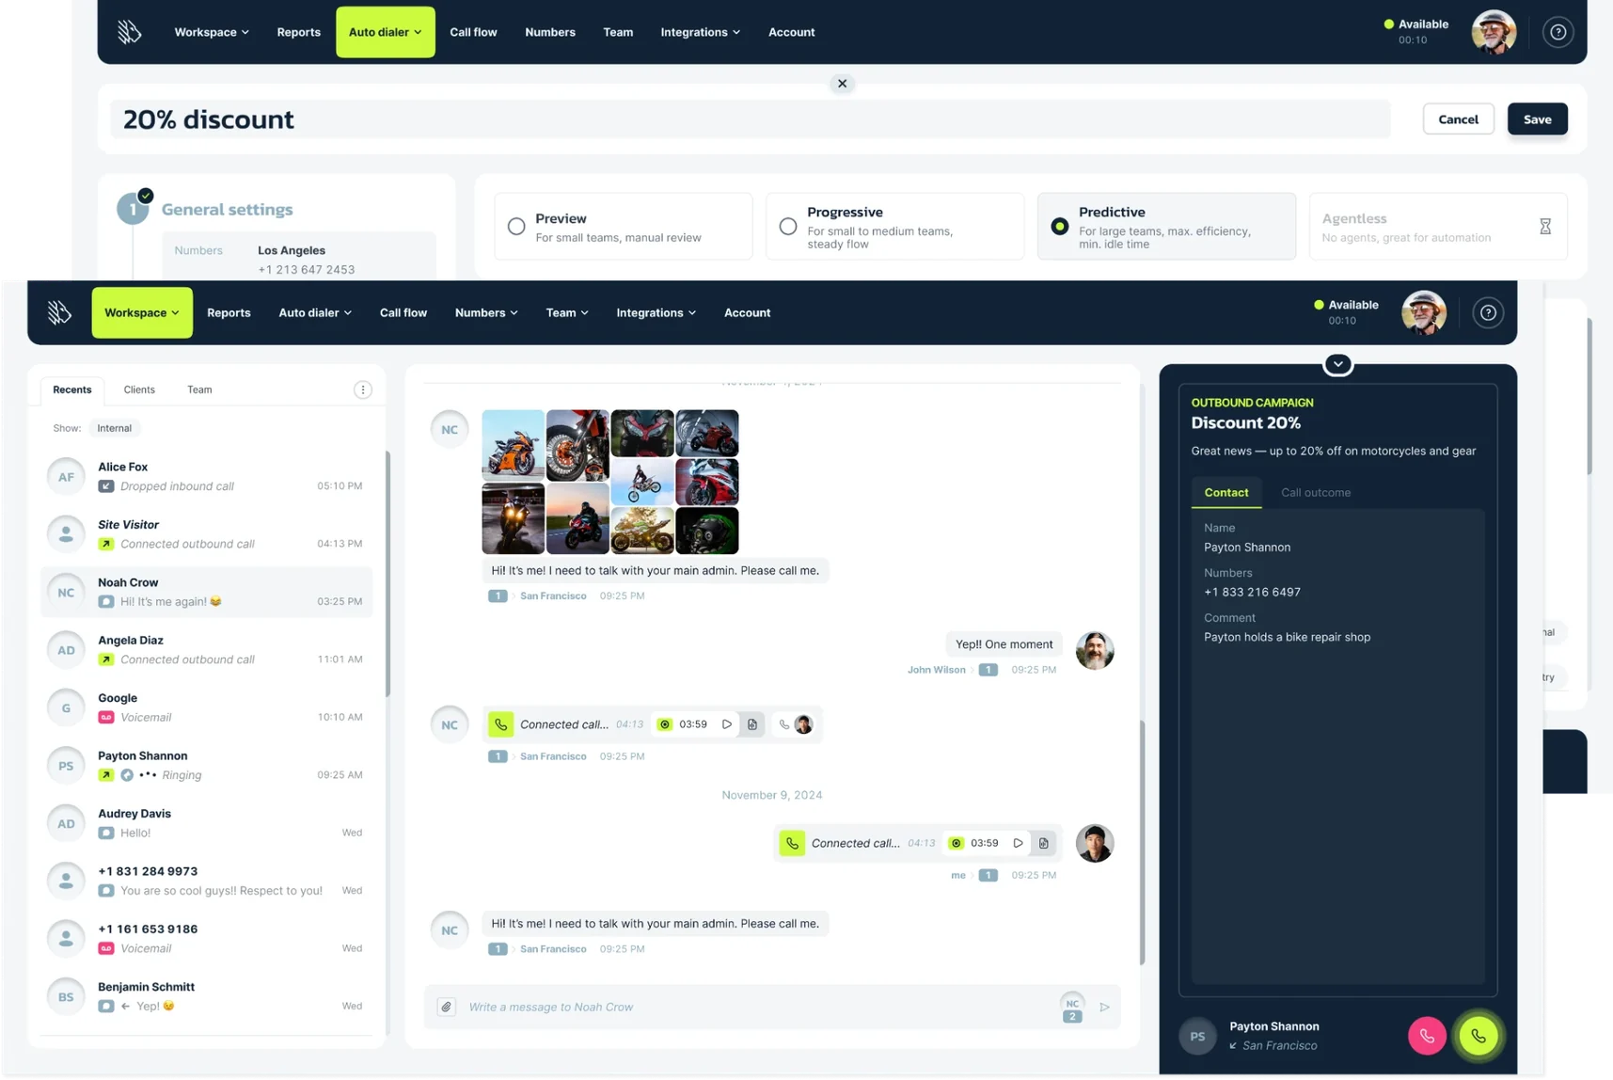The height and width of the screenshot is (1080, 1613).
Task: Expand the Team dropdown in lower navbar
Action: coord(567,312)
